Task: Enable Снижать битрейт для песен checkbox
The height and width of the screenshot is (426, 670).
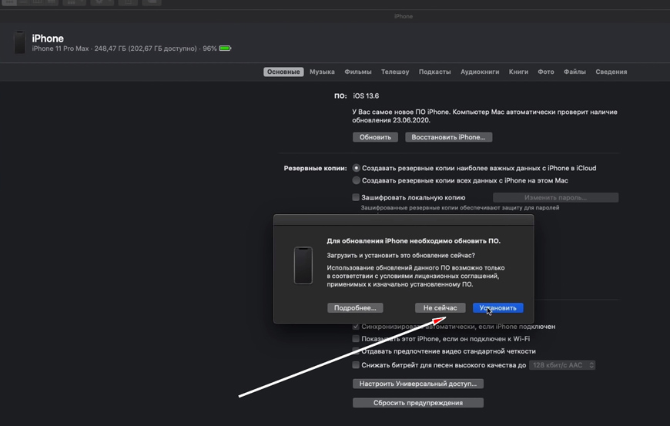Action: coord(356,365)
